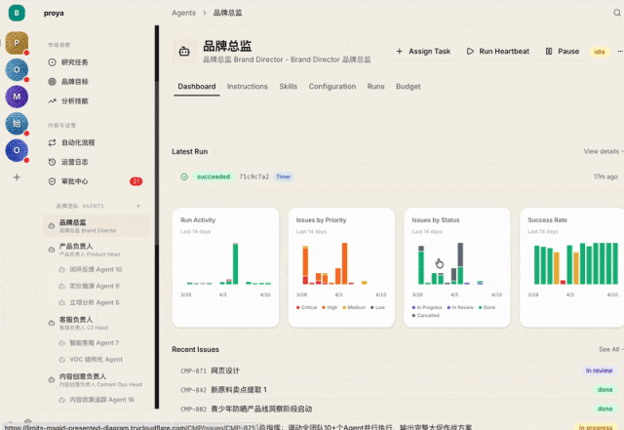Open 立项分析 Agent 8
This screenshot has width=624, height=430.
point(95,302)
